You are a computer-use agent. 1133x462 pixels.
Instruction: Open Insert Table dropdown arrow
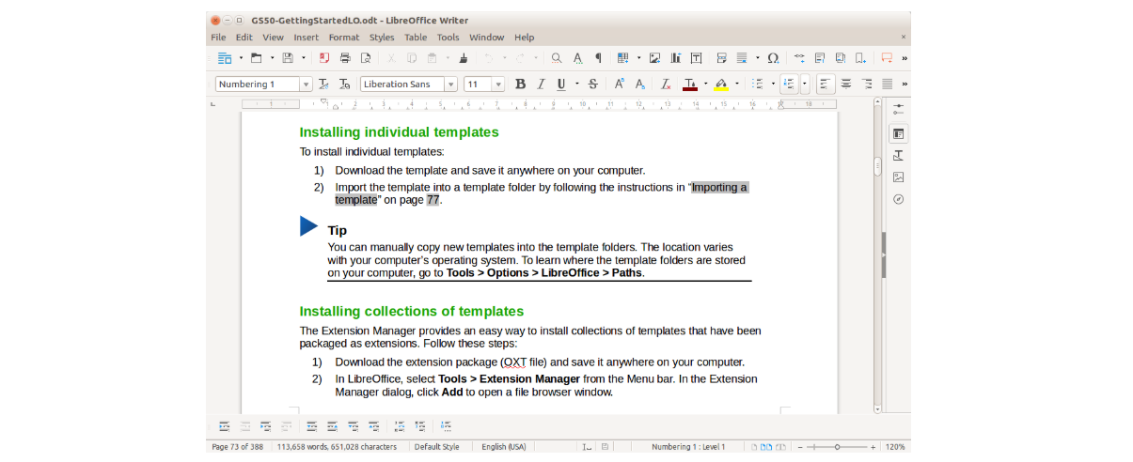638,58
